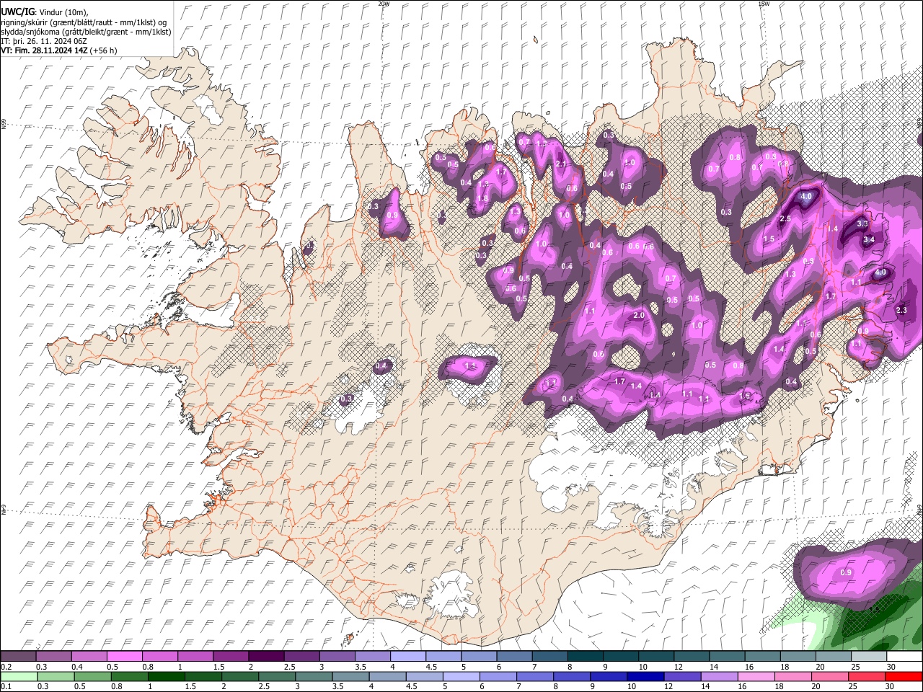Select the 1.5 magenta-purple swatch, upper legend row
923x692 pixels.
(x=231, y=657)
